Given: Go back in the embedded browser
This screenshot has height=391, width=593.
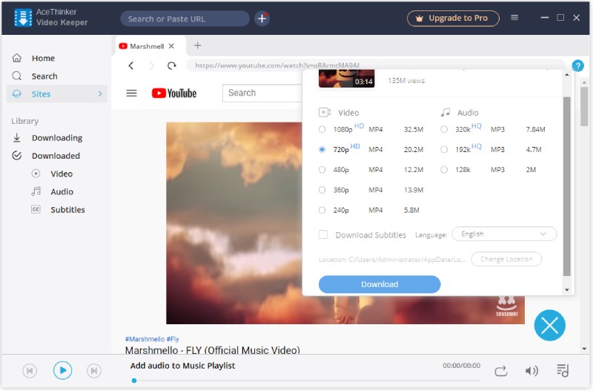Looking at the screenshot, I should [131, 65].
